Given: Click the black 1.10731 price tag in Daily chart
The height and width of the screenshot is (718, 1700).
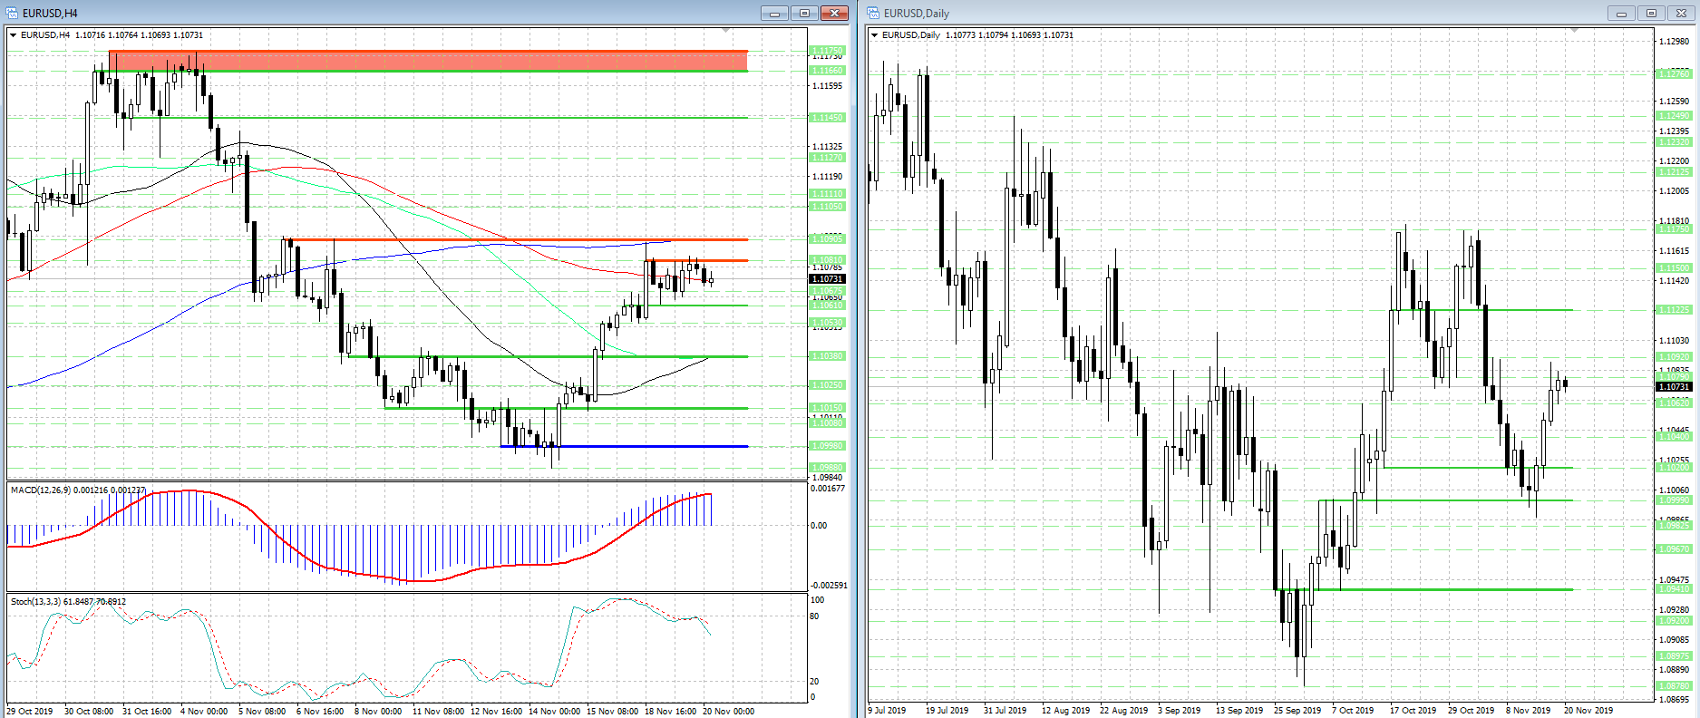Looking at the screenshot, I should point(1674,387).
